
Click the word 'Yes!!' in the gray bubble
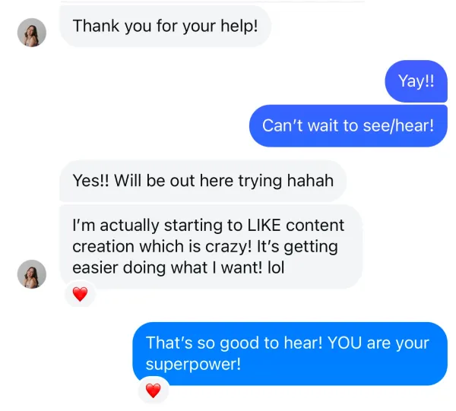pos(90,181)
